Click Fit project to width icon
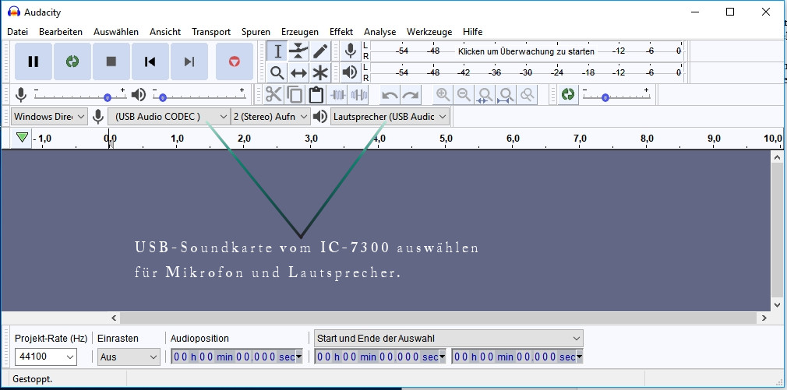The image size is (787, 390). click(506, 94)
